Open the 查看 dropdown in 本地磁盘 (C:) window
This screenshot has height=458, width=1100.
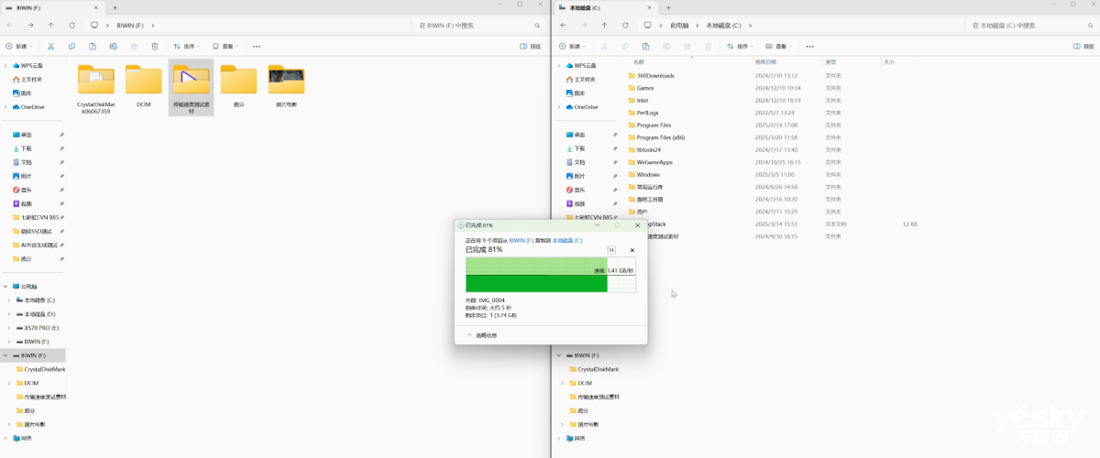tap(779, 46)
